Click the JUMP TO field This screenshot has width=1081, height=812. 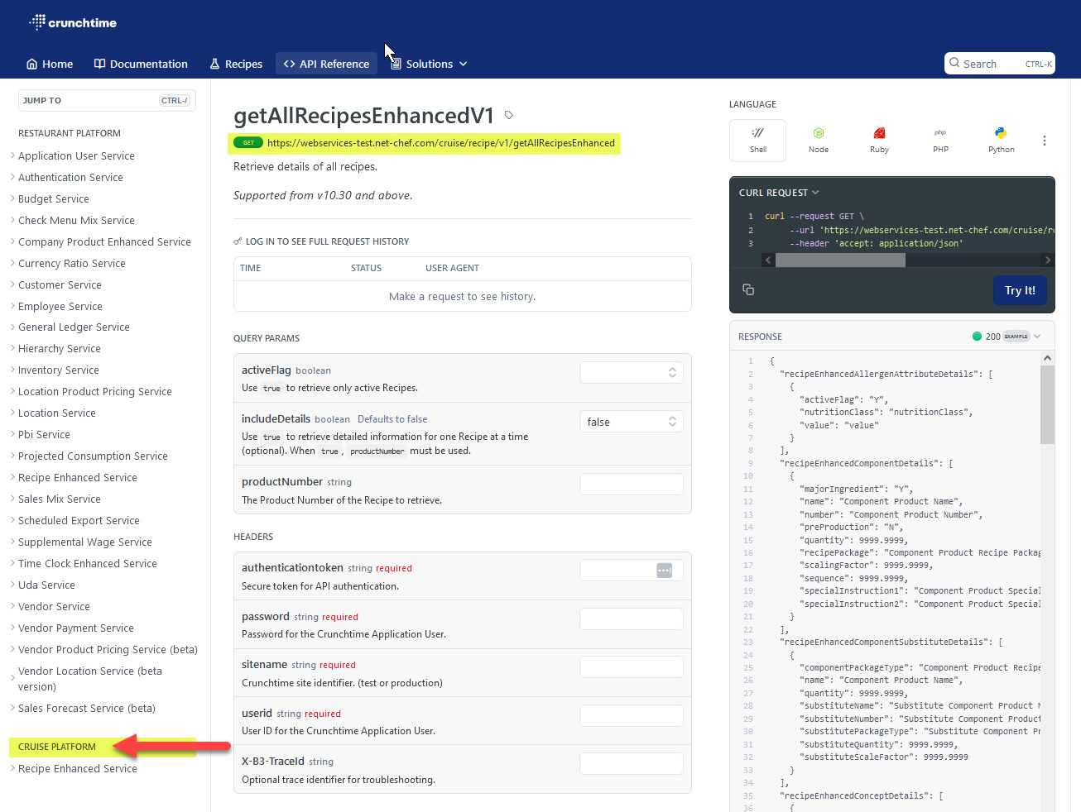(x=107, y=100)
